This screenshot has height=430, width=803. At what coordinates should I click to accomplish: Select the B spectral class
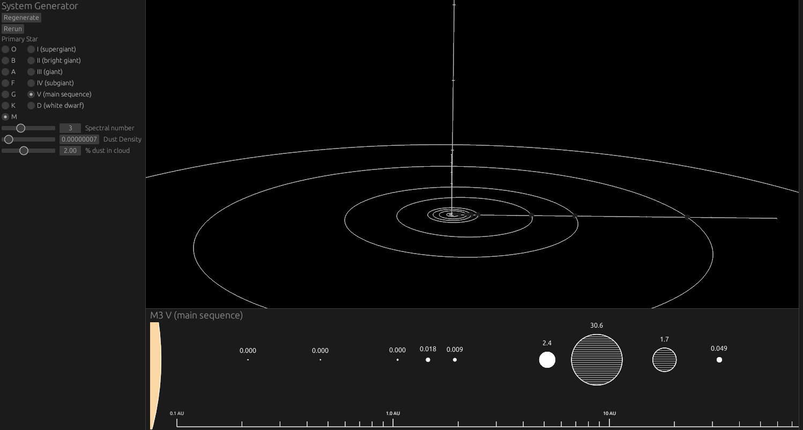[5, 60]
